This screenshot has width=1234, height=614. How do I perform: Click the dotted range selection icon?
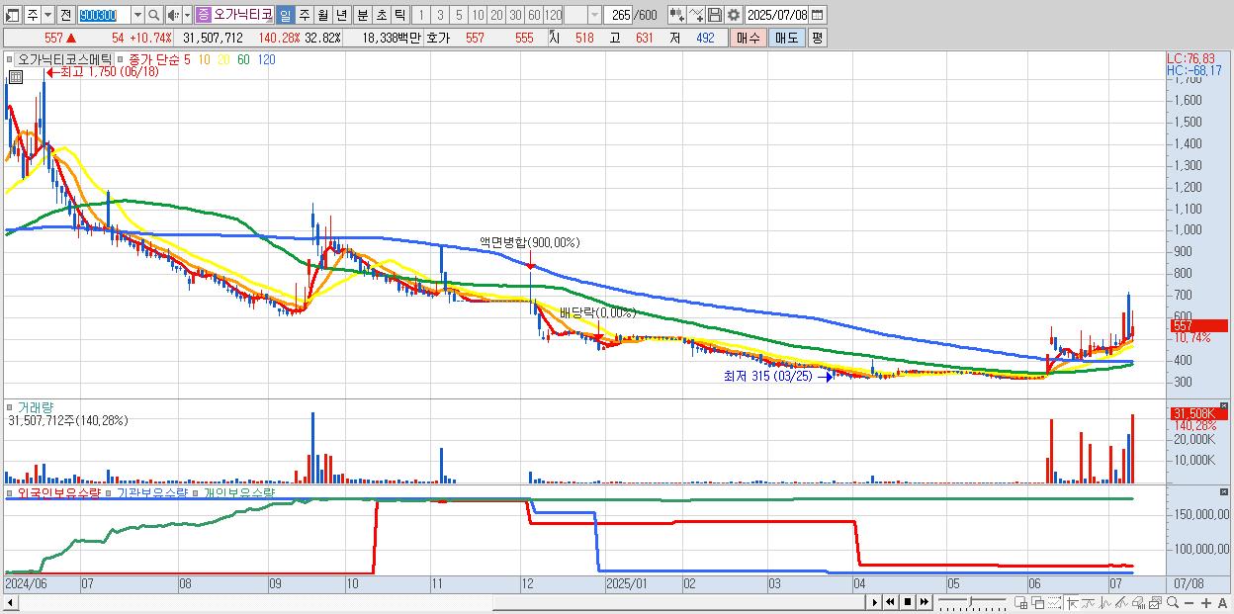(x=1054, y=602)
